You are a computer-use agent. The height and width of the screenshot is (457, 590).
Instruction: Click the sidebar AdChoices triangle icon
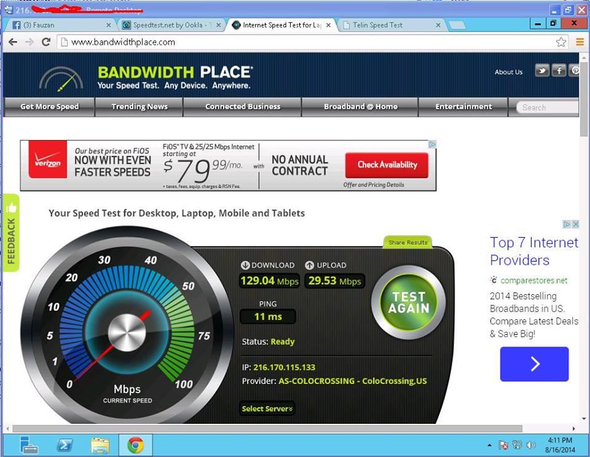567,224
